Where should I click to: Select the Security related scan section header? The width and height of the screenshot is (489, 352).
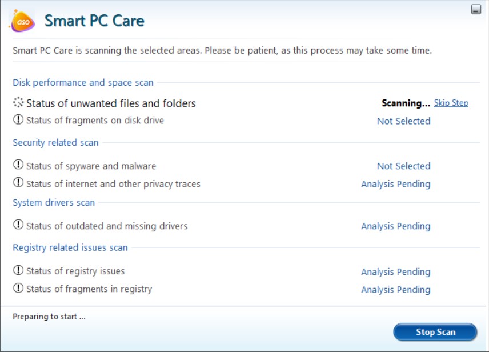[55, 142]
